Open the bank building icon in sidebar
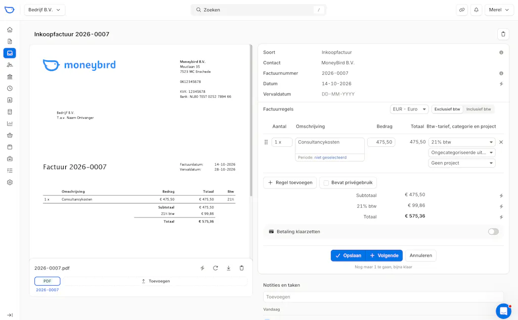The height and width of the screenshot is (320, 518). point(10,77)
